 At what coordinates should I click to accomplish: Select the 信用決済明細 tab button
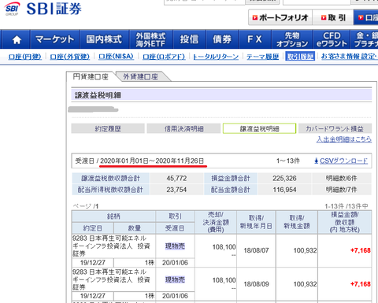click(x=183, y=128)
